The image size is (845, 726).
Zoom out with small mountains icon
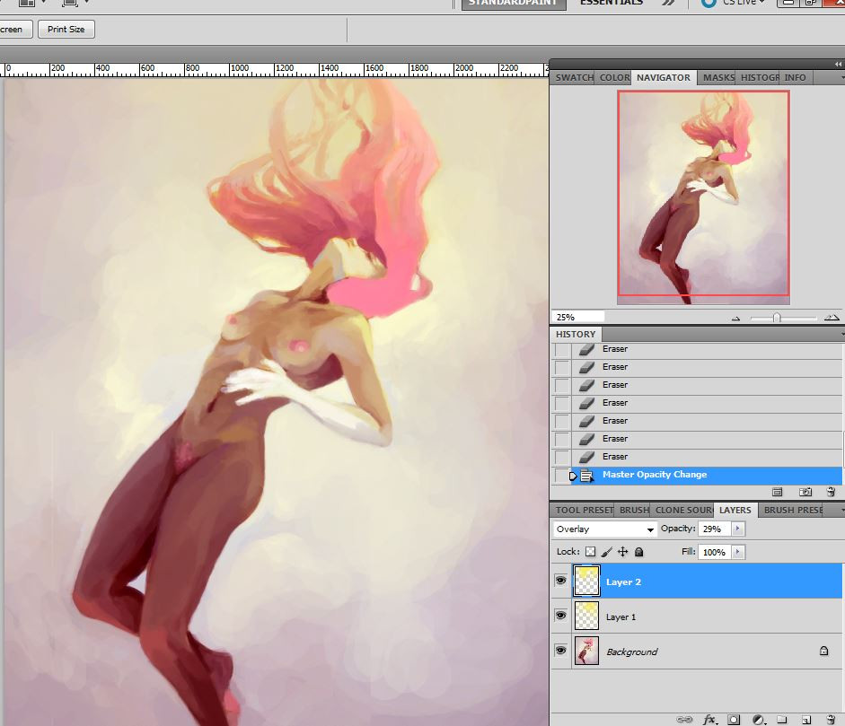[x=736, y=319]
